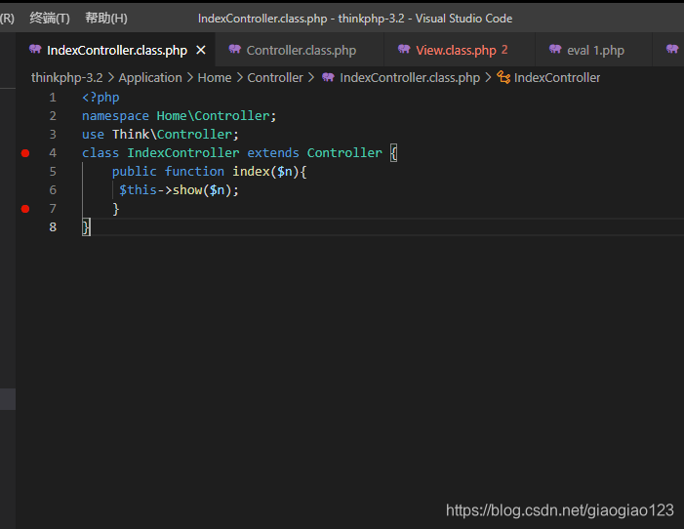Image resolution: width=684 pixels, height=529 pixels.
Task: Click 'extends' keyword on line 4
Action: pos(273,153)
